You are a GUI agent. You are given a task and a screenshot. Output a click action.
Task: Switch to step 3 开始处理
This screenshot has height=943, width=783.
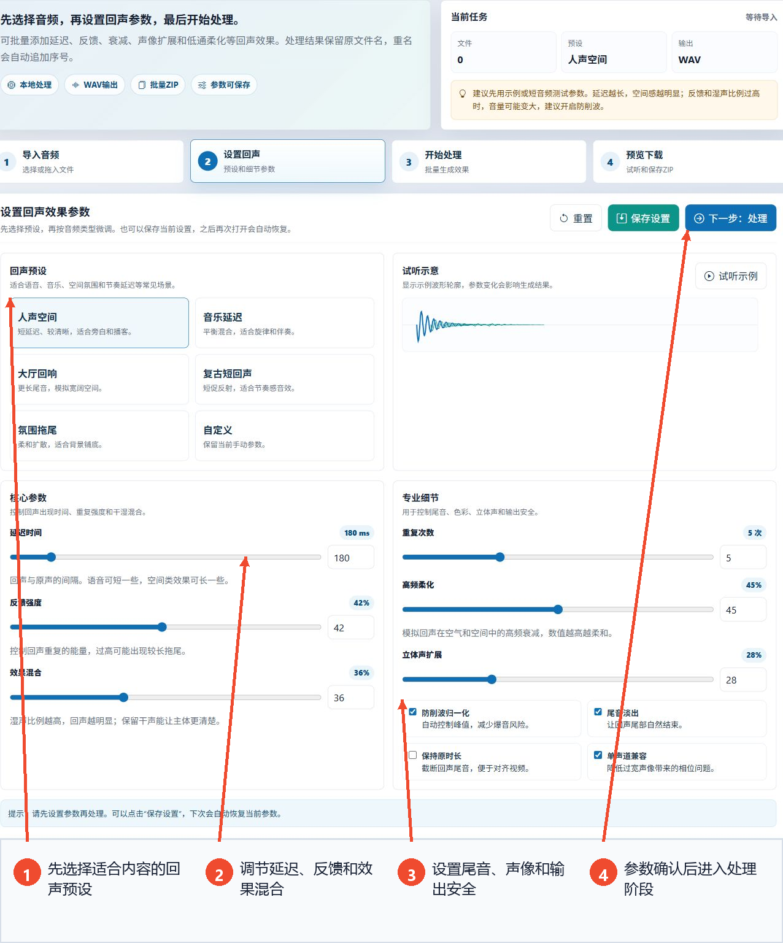click(x=489, y=161)
